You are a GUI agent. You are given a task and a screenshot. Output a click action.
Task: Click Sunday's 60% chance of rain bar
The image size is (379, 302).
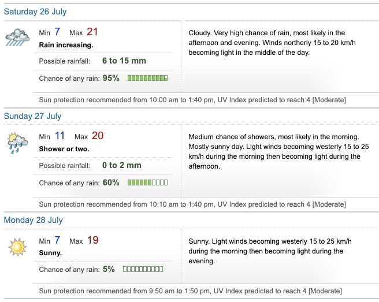[147, 182]
